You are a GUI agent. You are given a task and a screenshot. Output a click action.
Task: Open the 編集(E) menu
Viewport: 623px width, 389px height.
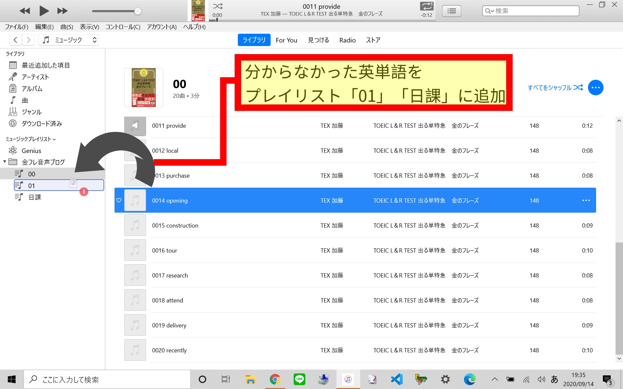[x=44, y=27]
